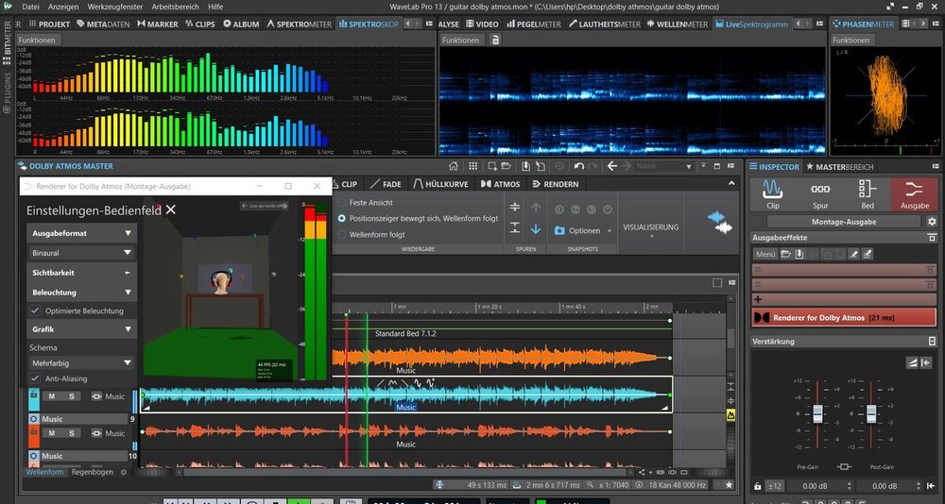Close the Einstellungen-Bedienfeld panel
The height and width of the screenshot is (504, 945).
coord(170,210)
